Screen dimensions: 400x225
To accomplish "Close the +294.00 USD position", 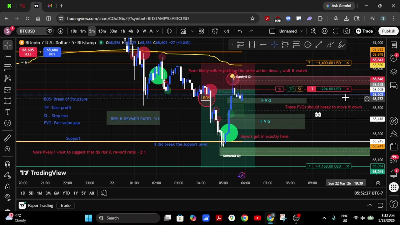I will point(347,89).
